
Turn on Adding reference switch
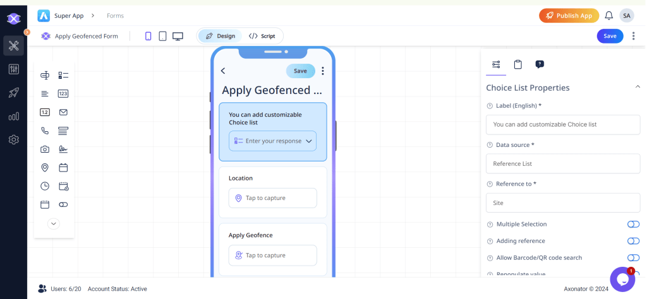[632, 241]
